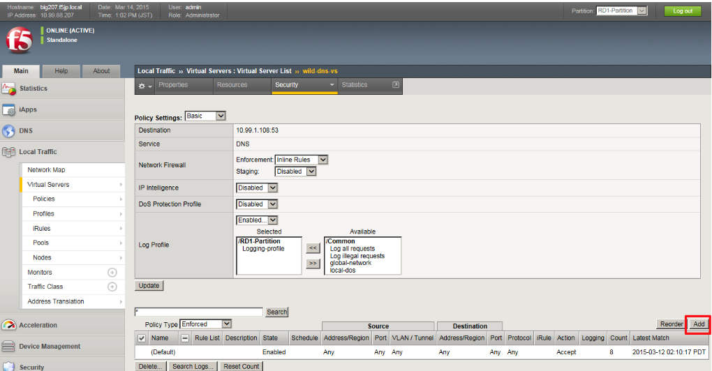Select Log illegal requests in Available list
This screenshot has height=371, width=712.
pyautogui.click(x=357, y=256)
